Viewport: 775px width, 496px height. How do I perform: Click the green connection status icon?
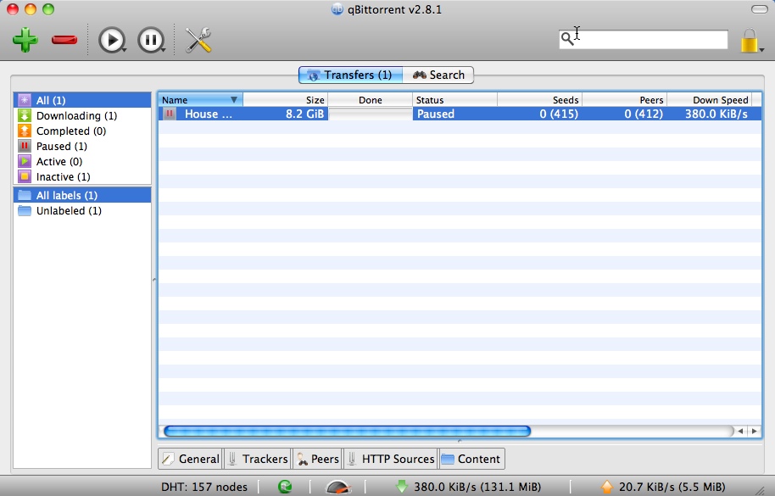coord(285,487)
